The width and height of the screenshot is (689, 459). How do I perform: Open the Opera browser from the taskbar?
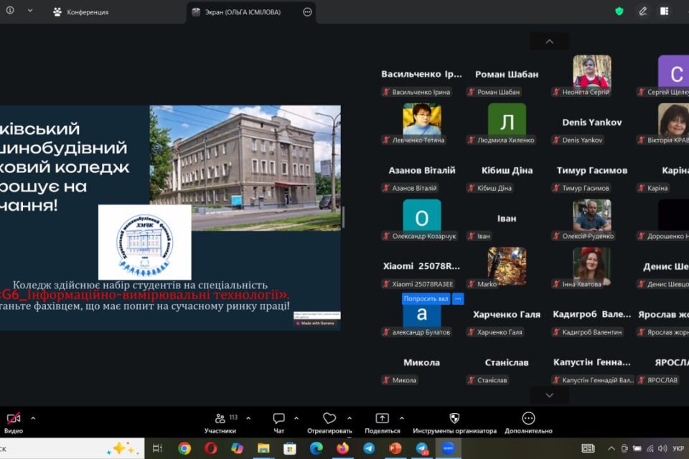click(x=210, y=448)
